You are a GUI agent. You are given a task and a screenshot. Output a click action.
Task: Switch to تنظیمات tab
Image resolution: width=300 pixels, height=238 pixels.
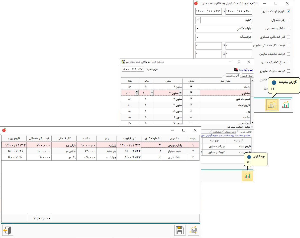[x=217, y=132]
